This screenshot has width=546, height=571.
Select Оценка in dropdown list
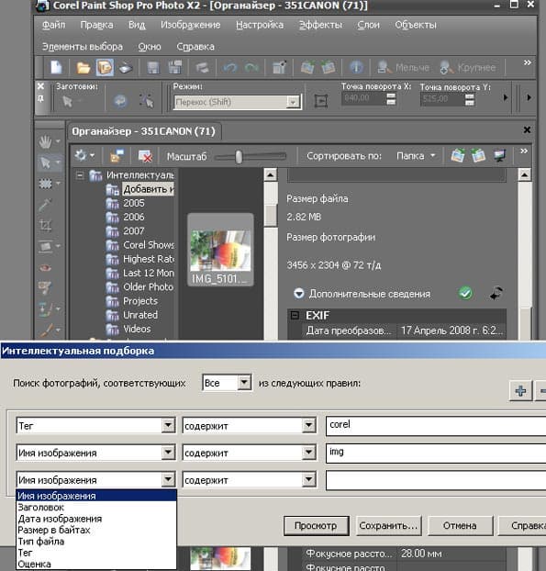tap(96, 564)
